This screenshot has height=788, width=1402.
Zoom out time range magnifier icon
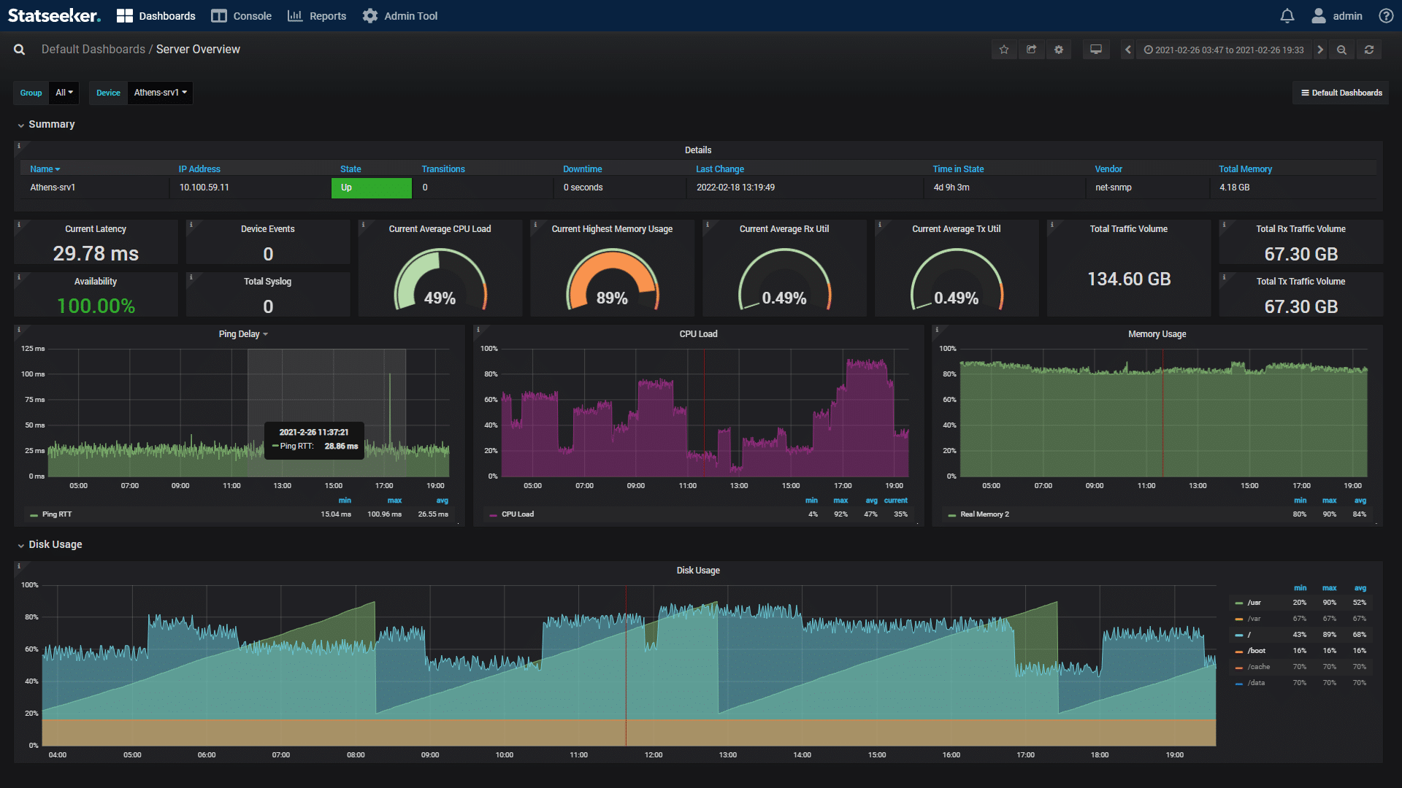click(x=1341, y=50)
